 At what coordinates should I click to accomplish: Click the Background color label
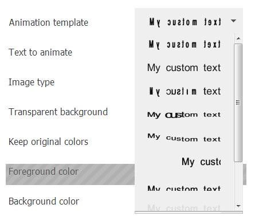click(x=44, y=201)
